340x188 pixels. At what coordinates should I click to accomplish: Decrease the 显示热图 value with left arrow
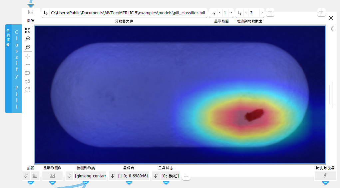[x=220, y=13]
